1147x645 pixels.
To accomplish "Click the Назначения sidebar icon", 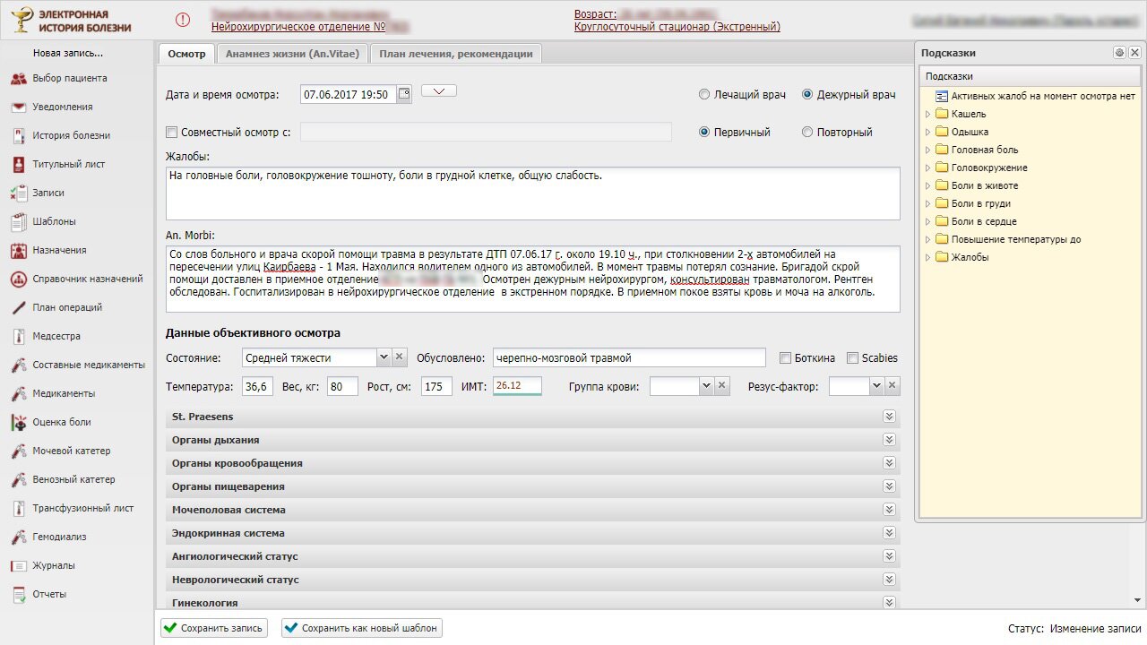I will pos(18,251).
